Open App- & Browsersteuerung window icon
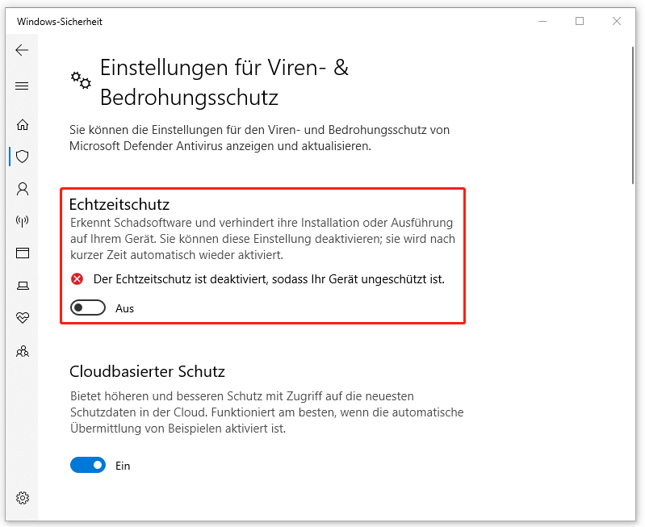Screen dimensions: 645x527 click(22, 253)
